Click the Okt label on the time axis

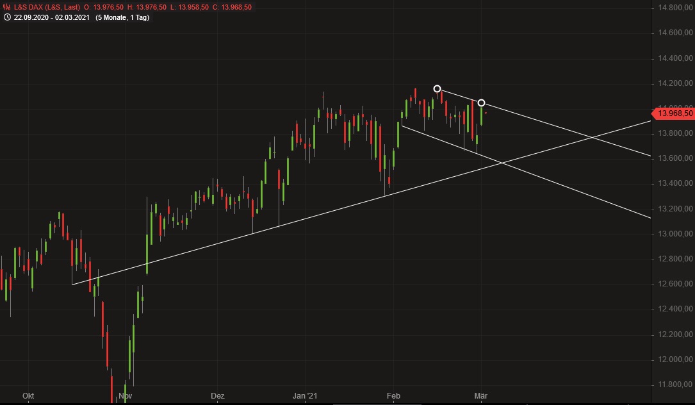pos(28,396)
